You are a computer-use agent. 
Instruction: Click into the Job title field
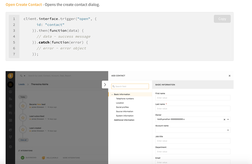click(193, 141)
